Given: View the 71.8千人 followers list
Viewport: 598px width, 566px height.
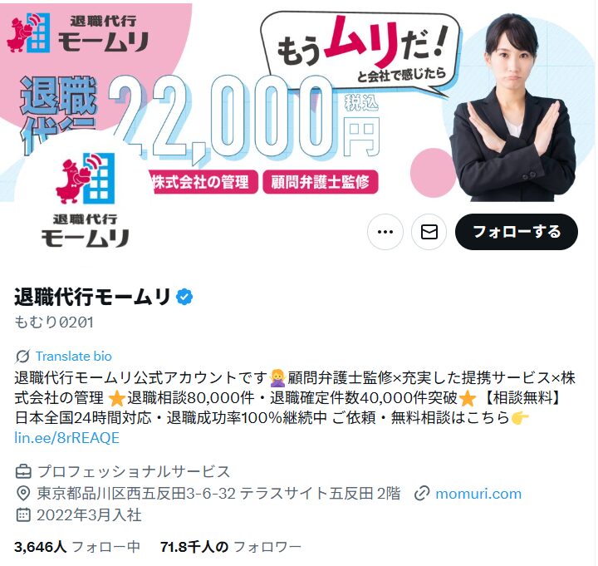Looking at the screenshot, I should (231, 547).
